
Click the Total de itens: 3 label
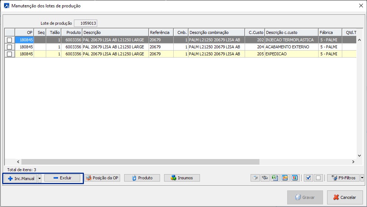(x=21, y=170)
